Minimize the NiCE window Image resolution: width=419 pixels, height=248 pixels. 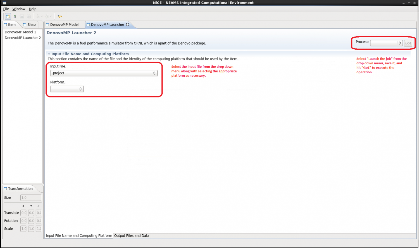(404, 3)
